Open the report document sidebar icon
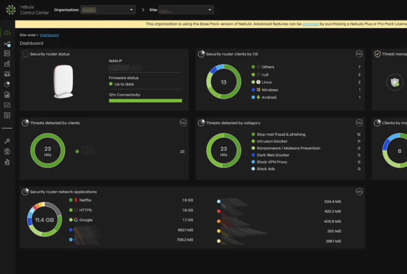The height and width of the screenshot is (274, 407). [x=7, y=95]
